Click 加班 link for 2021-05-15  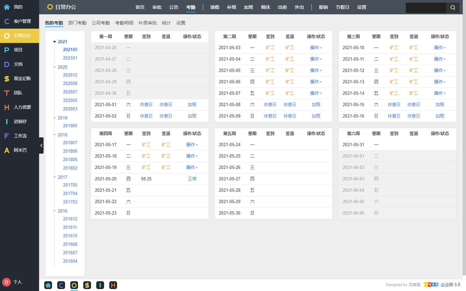(x=440, y=104)
